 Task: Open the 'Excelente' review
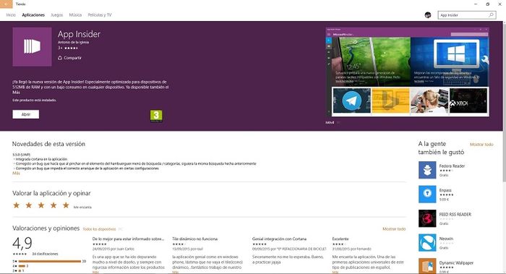point(340,239)
